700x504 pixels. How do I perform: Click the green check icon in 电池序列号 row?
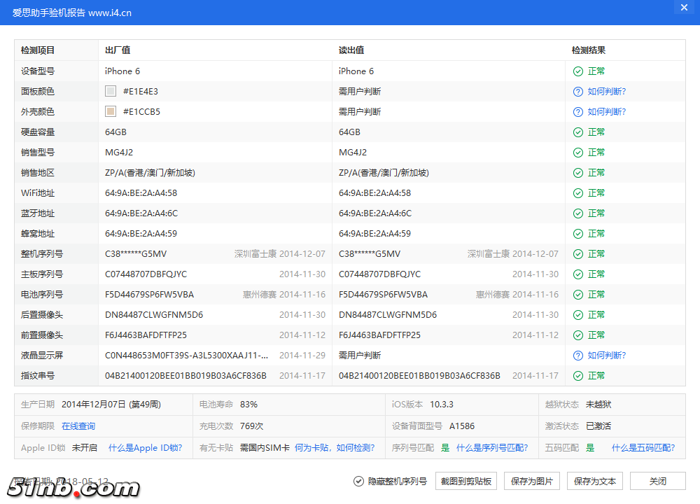[x=578, y=295]
